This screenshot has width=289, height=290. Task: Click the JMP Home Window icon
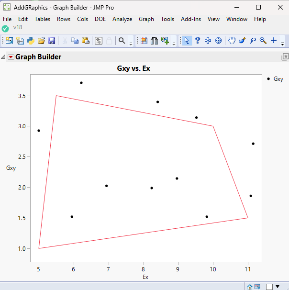[x=250, y=287]
